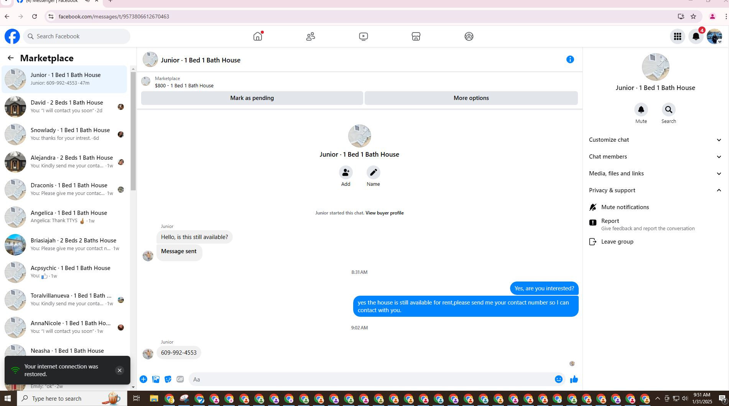Viewport: 729px width, 406px height.
Task: Open David 2 Beds 1 Bath House chat
Action: click(64, 106)
